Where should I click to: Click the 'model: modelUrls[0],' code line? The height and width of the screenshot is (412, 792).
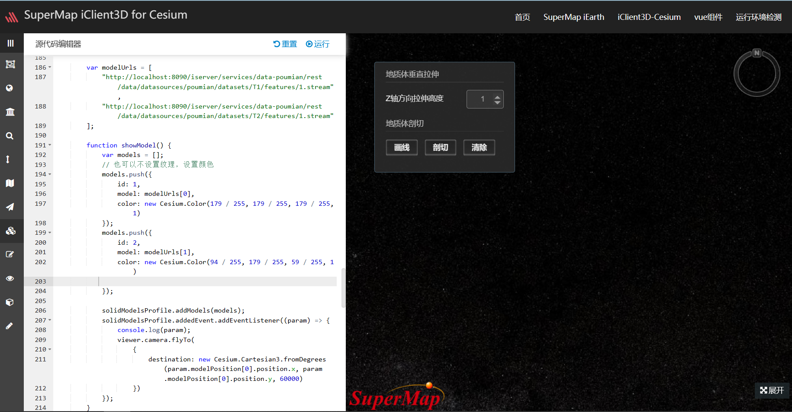coord(156,194)
